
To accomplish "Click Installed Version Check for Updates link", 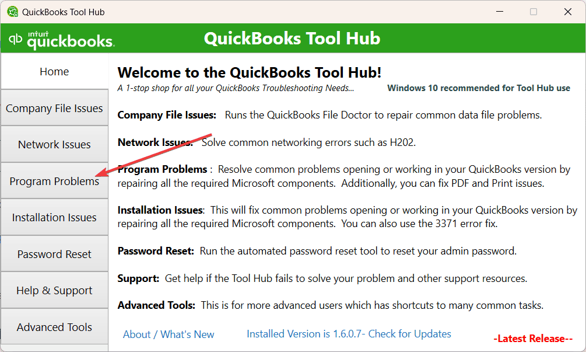I will tap(349, 334).
